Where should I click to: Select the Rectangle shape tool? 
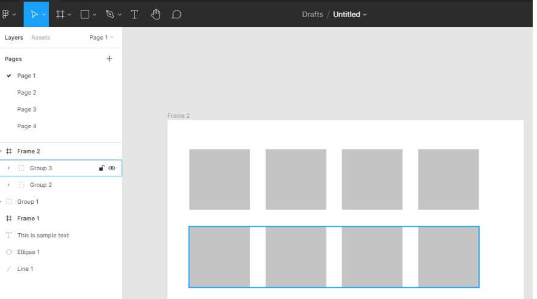[x=85, y=15]
